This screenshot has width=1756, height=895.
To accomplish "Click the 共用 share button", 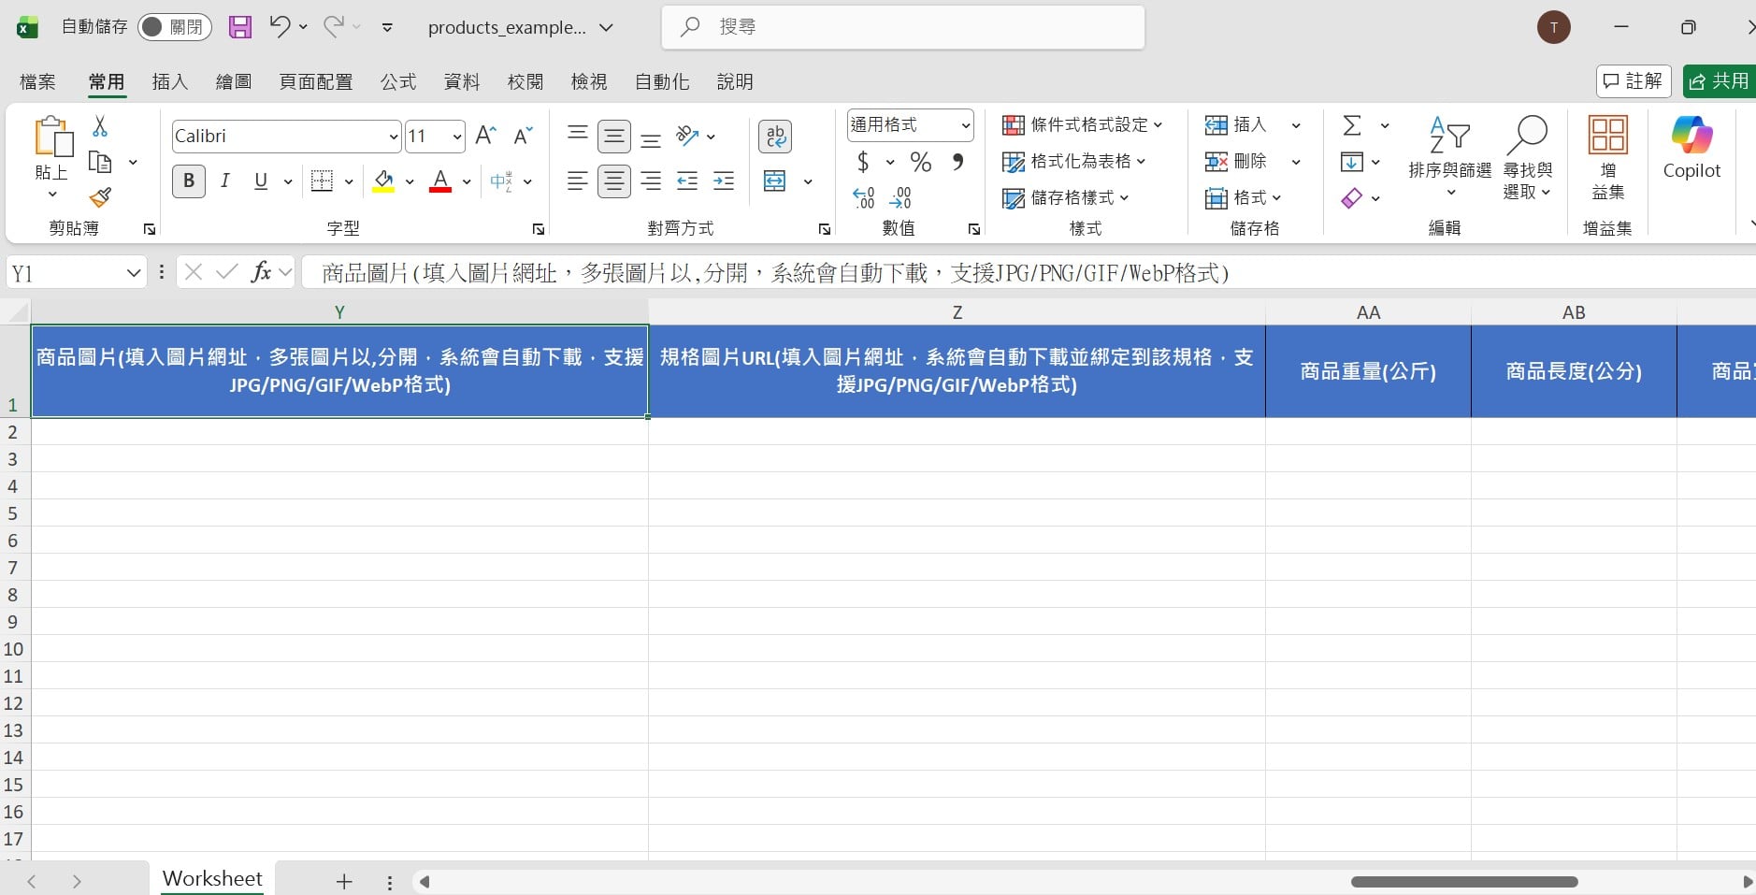I will [x=1720, y=81].
